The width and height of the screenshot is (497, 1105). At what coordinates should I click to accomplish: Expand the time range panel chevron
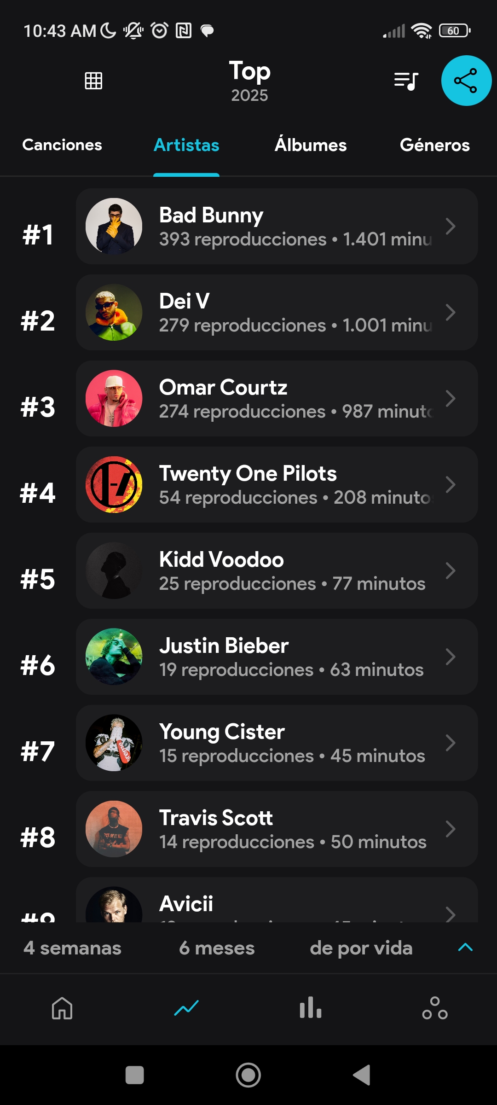(465, 947)
